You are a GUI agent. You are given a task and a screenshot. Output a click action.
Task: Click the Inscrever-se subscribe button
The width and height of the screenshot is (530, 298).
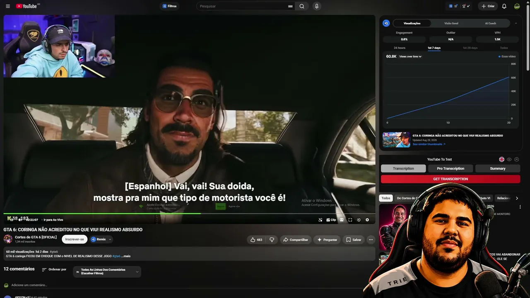75,239
